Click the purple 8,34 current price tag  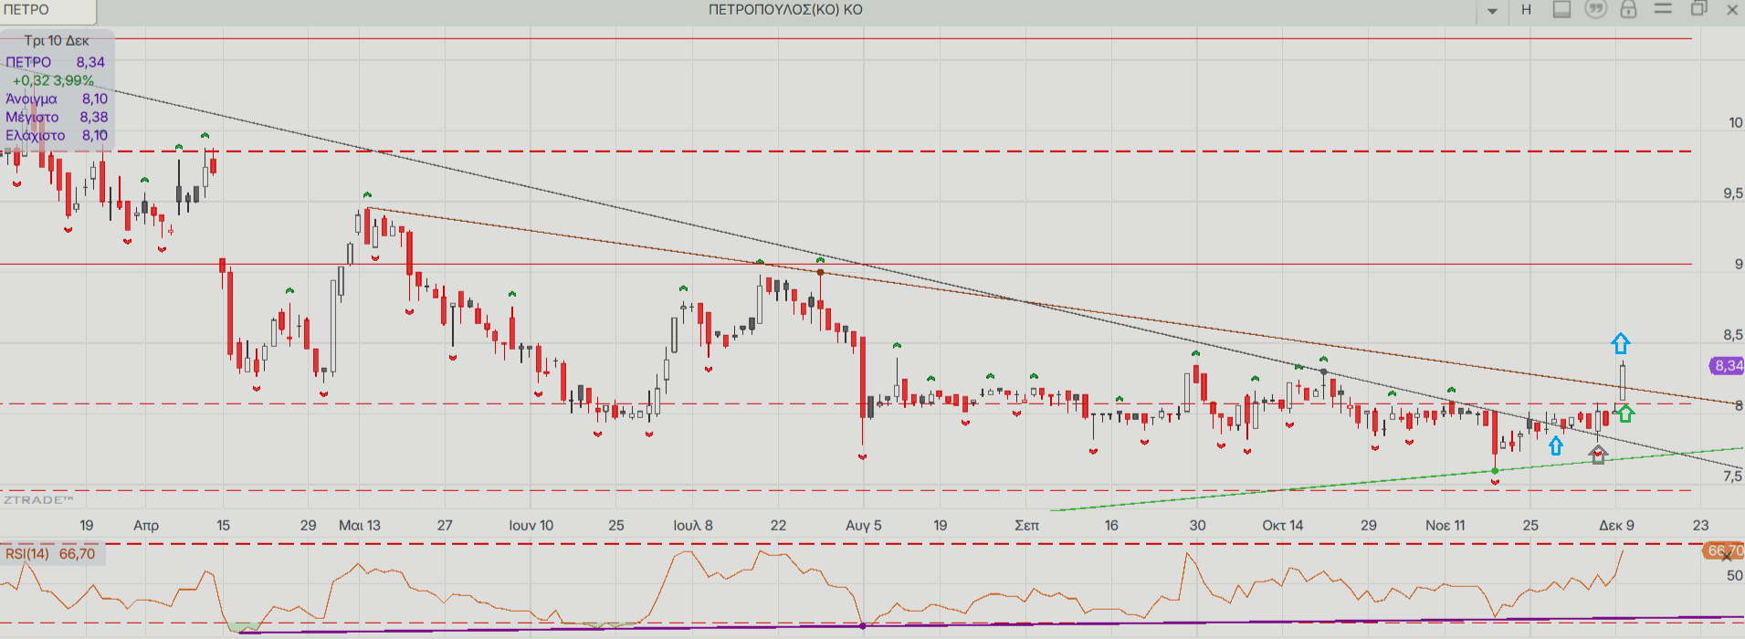1727,365
